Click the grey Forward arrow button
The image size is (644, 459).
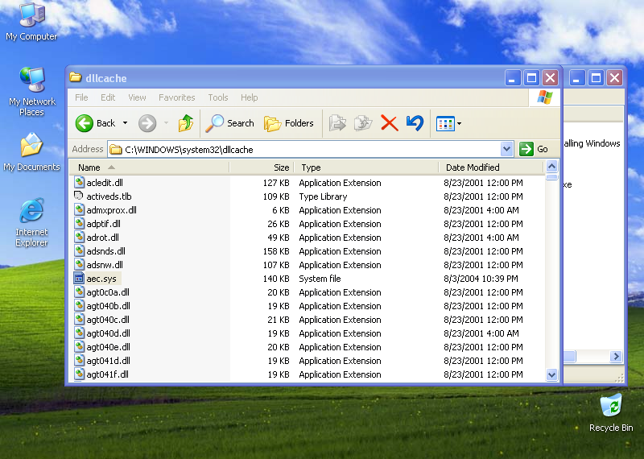(x=147, y=123)
